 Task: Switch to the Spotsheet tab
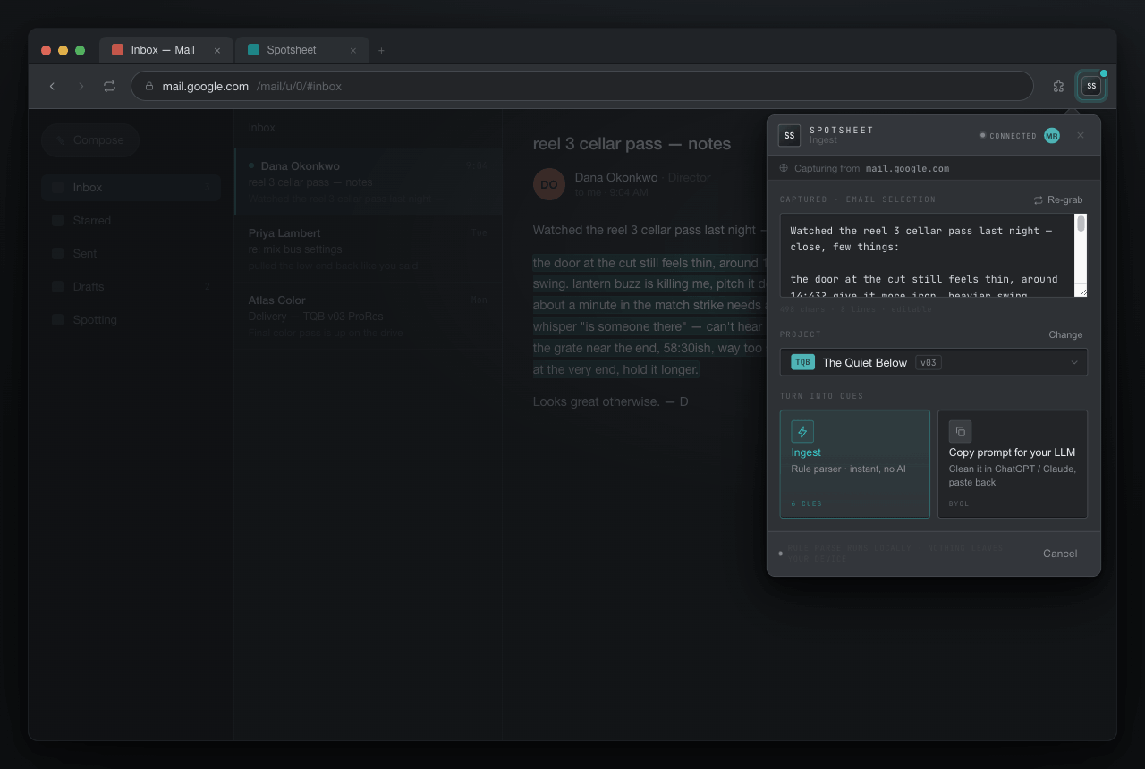[302, 50]
